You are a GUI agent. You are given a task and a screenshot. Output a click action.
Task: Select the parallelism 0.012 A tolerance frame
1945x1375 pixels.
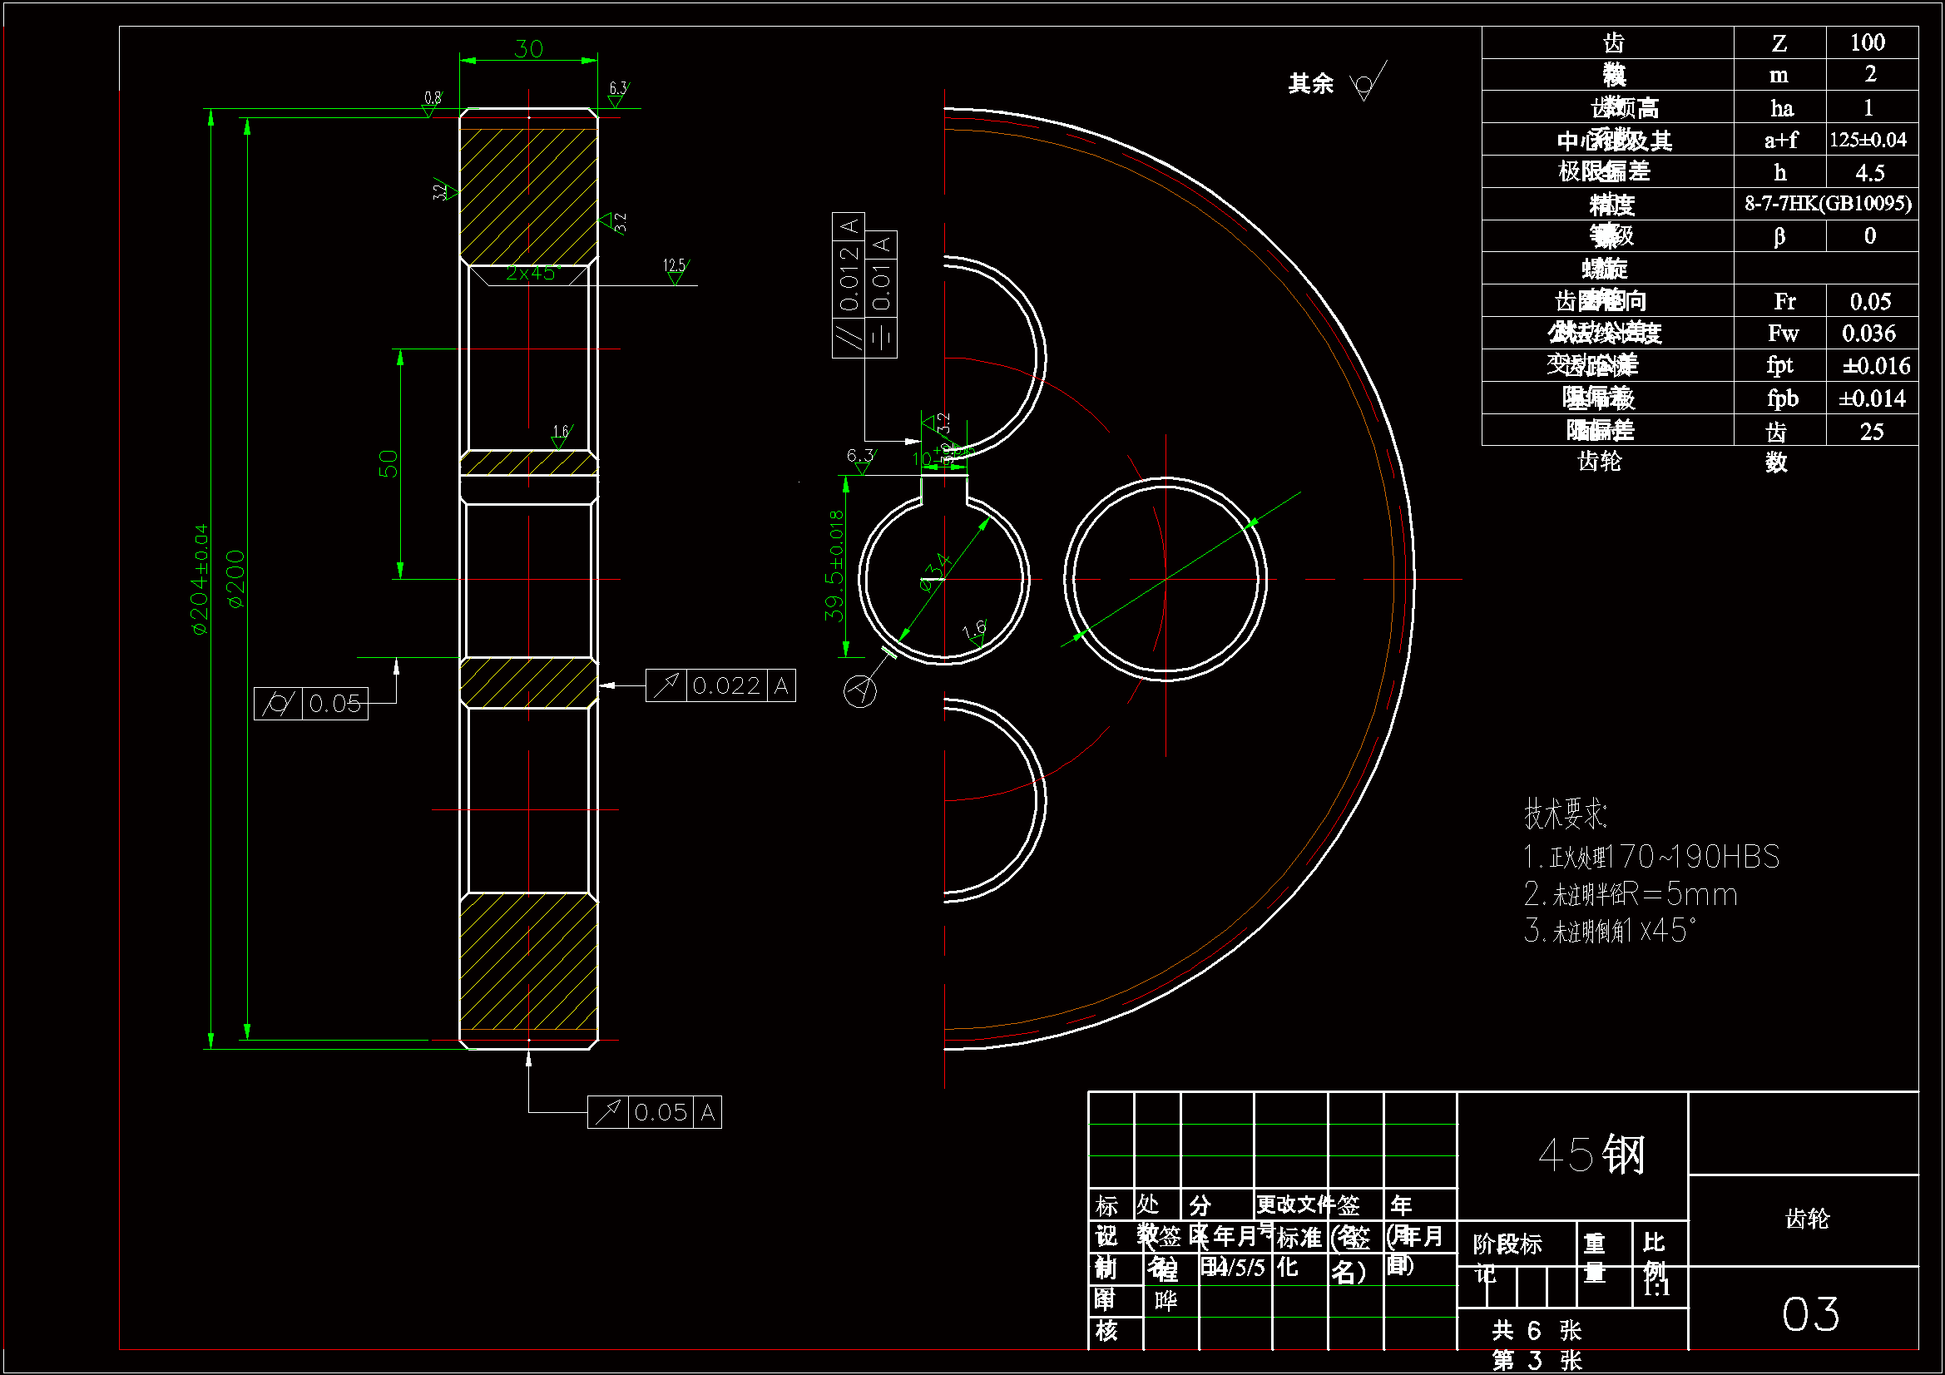point(849,284)
